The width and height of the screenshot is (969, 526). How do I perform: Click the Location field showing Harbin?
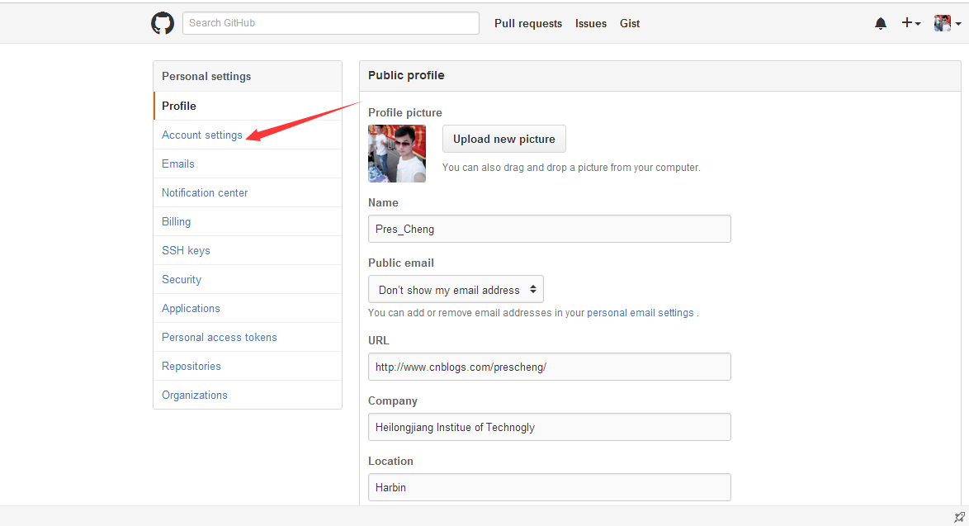[x=550, y=487]
